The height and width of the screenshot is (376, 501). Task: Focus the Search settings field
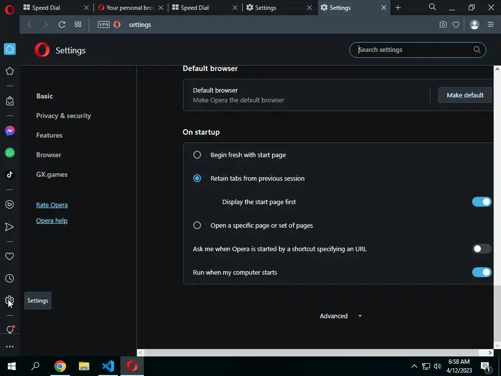[x=418, y=50]
